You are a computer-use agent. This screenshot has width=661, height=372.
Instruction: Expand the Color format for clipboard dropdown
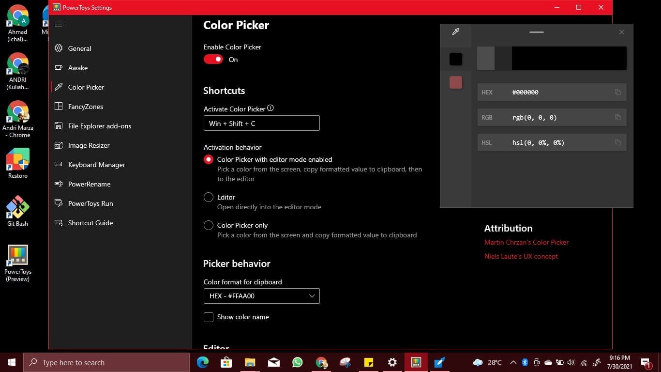click(x=261, y=296)
